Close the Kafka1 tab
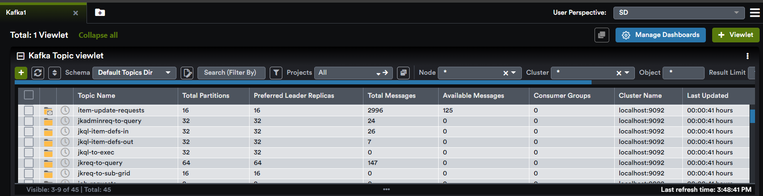Screen dimensions: 763x196 tap(76, 13)
